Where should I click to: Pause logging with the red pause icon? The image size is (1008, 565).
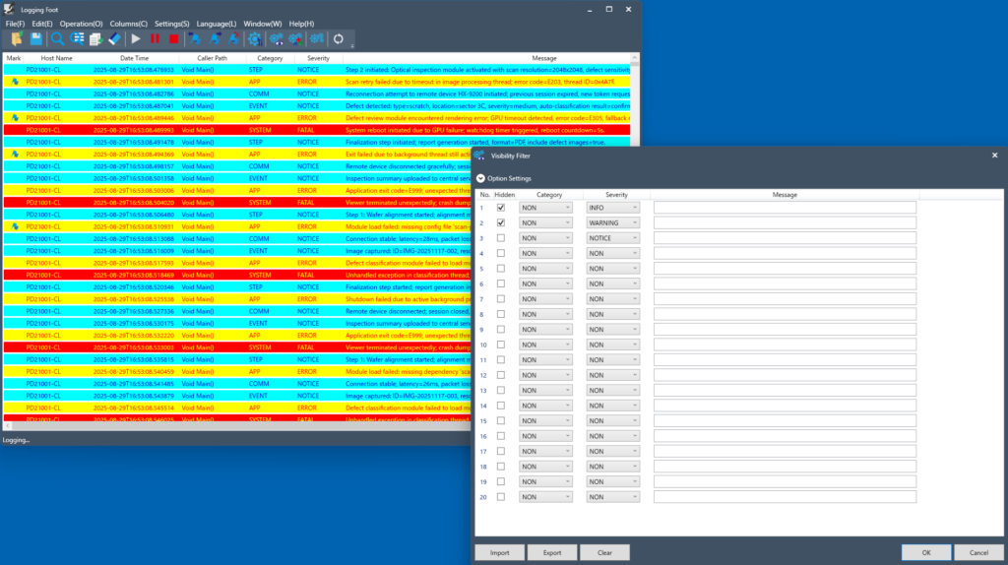pyautogui.click(x=156, y=38)
